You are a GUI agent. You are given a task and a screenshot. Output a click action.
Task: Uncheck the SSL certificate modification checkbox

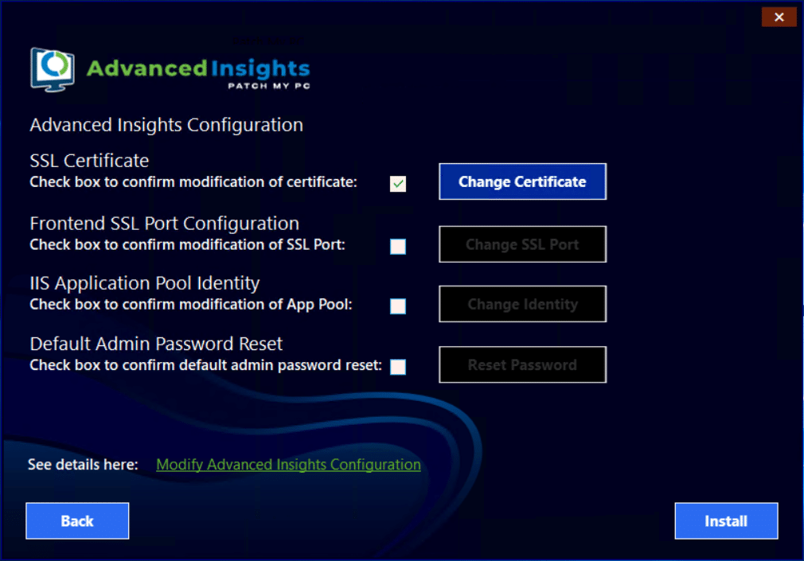[x=398, y=184]
